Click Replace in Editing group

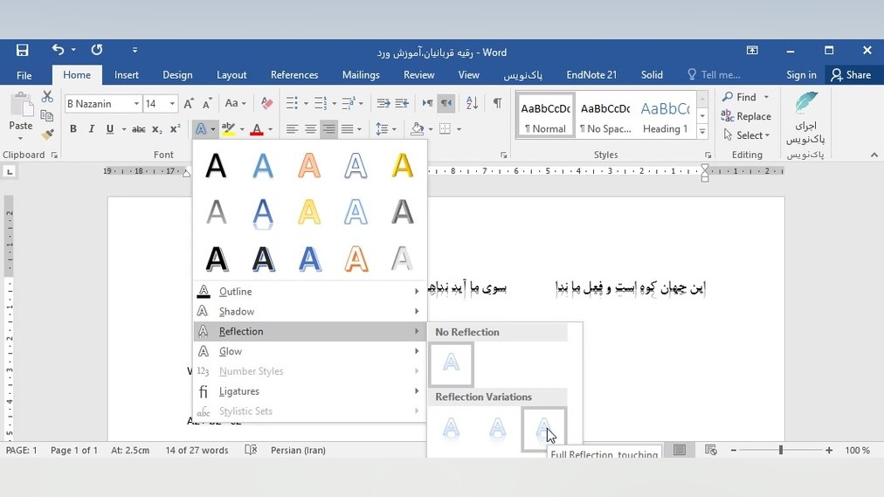(x=746, y=116)
